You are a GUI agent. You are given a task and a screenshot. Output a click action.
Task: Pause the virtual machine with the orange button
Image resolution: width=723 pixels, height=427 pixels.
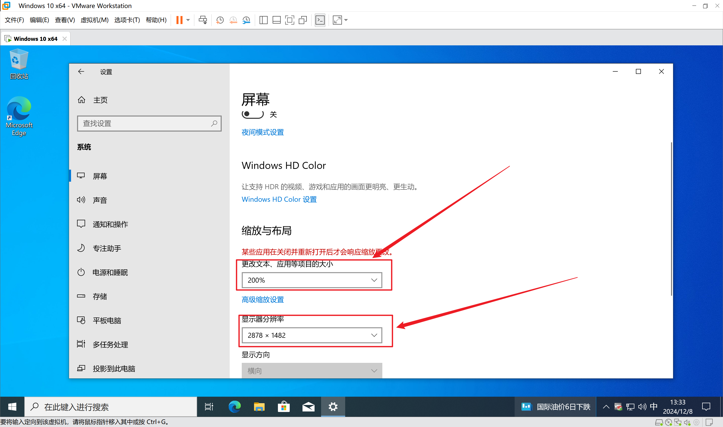point(179,20)
